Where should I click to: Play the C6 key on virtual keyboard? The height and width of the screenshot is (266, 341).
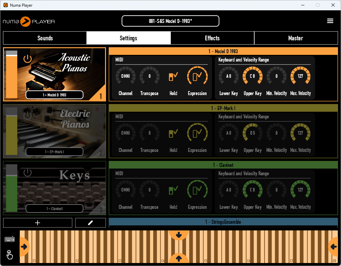249,257
